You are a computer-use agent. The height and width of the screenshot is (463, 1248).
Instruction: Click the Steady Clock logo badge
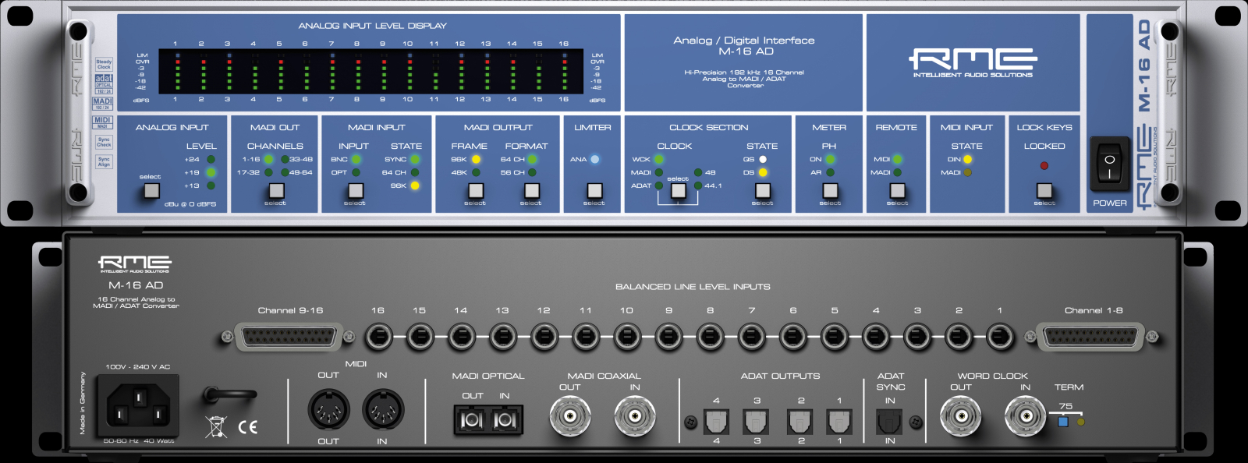[104, 64]
